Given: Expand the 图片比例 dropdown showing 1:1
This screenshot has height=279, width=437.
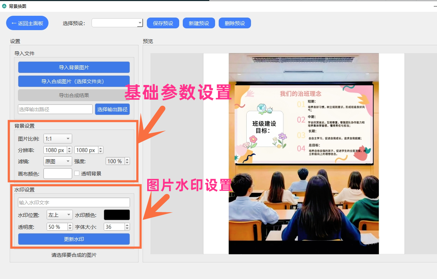Looking at the screenshot, I should (58, 138).
